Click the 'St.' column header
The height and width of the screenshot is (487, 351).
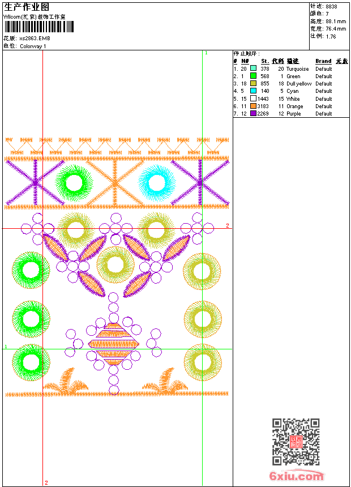pos(264,61)
